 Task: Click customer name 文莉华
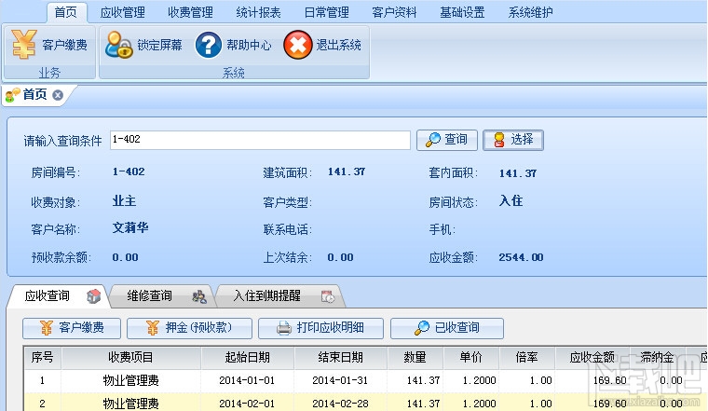click(x=130, y=227)
